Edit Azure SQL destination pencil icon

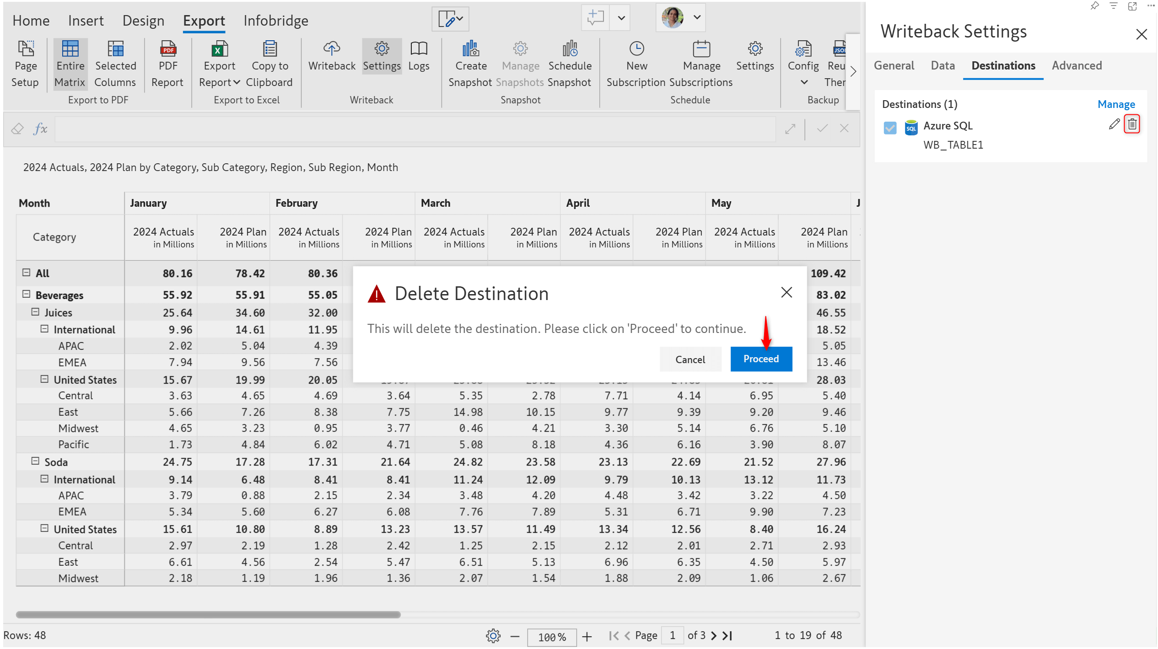point(1114,124)
